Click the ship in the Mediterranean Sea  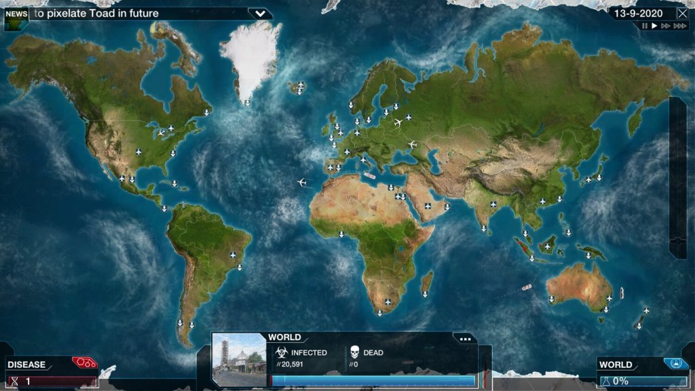pos(369,175)
